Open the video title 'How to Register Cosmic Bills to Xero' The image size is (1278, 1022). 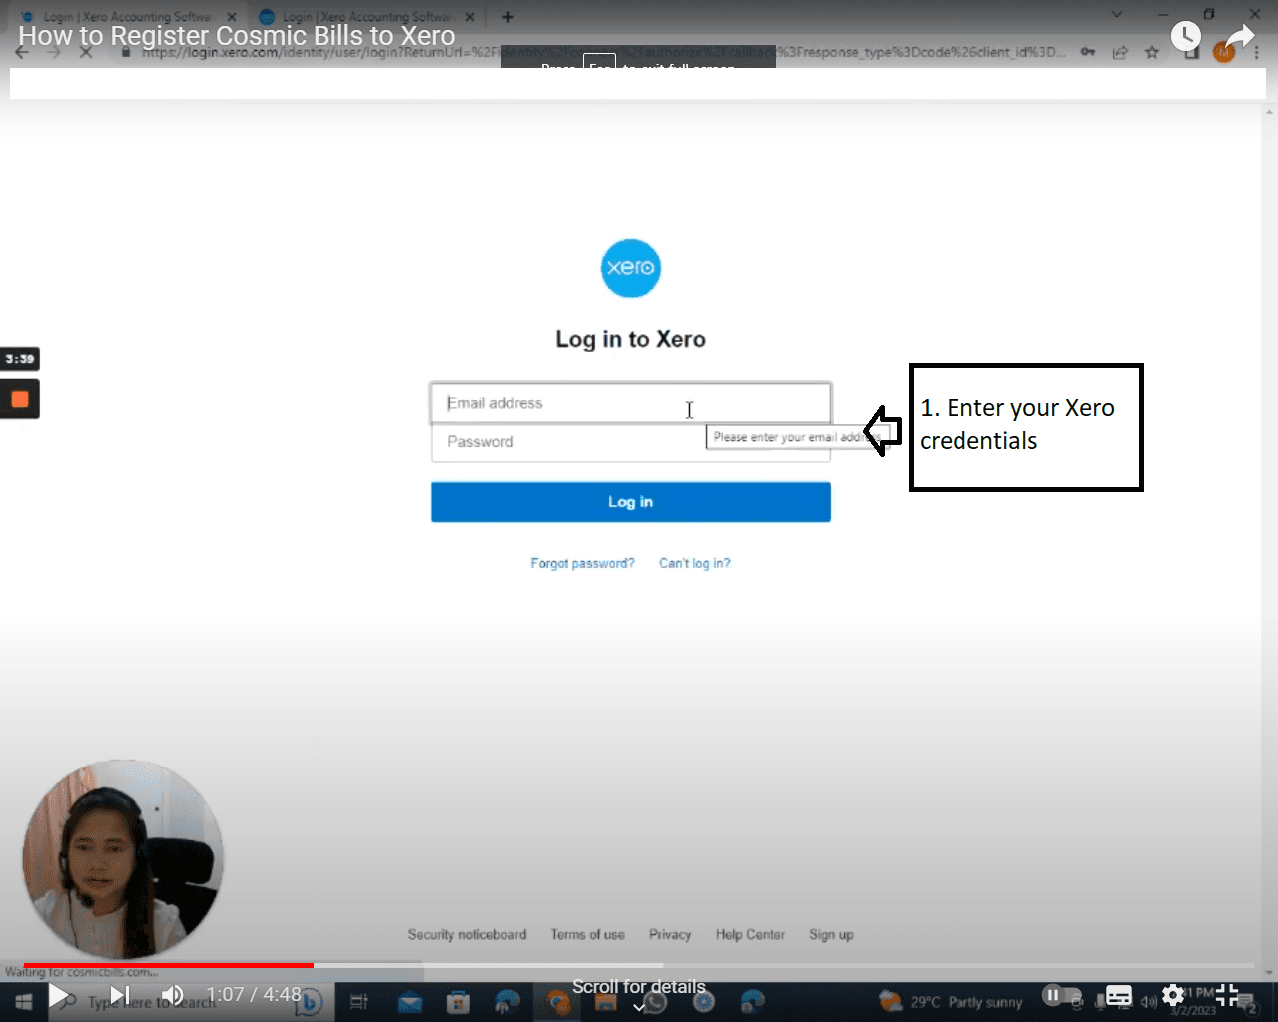[237, 36]
